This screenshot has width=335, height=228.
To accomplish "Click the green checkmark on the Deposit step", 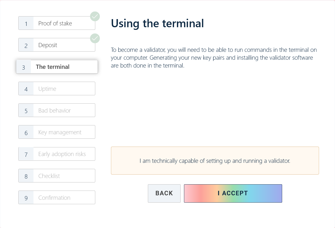I will tap(95, 38).
